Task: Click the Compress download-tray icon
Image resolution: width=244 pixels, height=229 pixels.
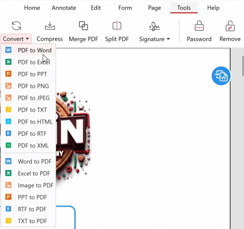Action: coord(50,26)
